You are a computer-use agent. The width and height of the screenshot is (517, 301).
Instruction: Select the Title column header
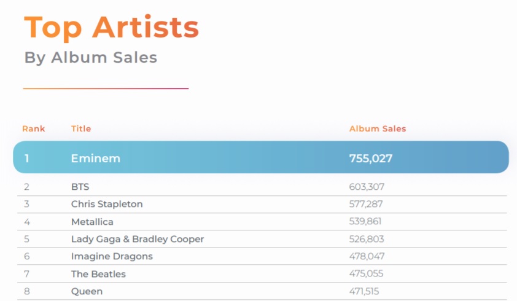(x=81, y=129)
